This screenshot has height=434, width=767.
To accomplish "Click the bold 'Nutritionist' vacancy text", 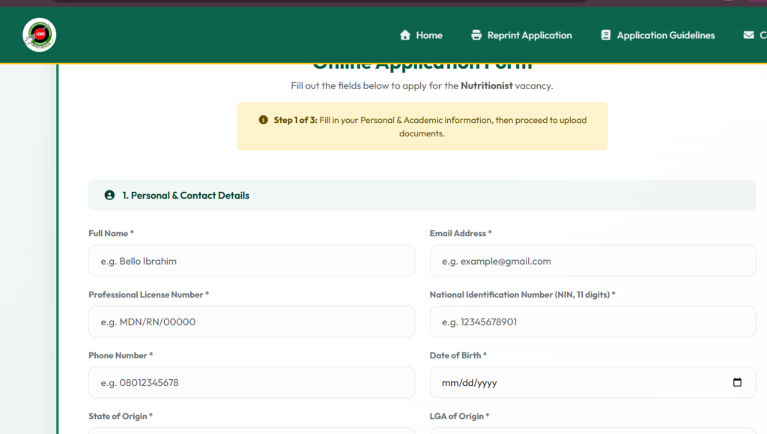I will tap(487, 85).
